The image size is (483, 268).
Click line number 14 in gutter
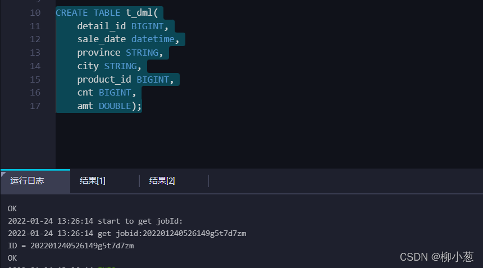click(35, 66)
